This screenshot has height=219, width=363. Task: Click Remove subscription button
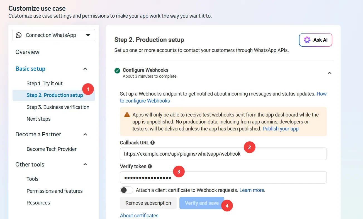[x=148, y=203]
